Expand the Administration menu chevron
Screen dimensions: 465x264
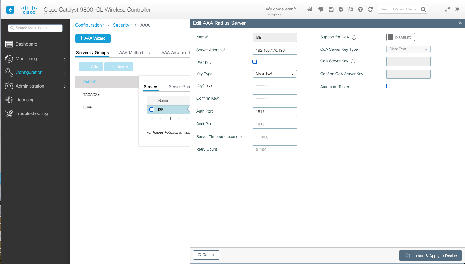[65, 86]
